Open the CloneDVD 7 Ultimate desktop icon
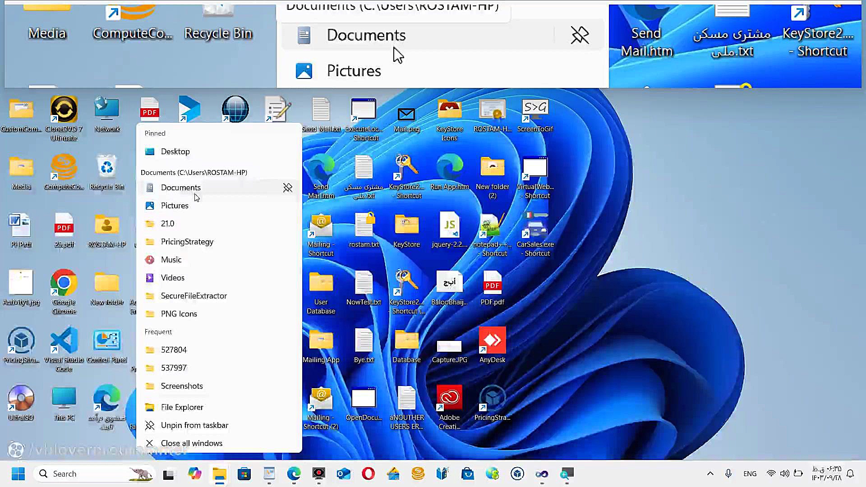The image size is (866, 487). 64,118
